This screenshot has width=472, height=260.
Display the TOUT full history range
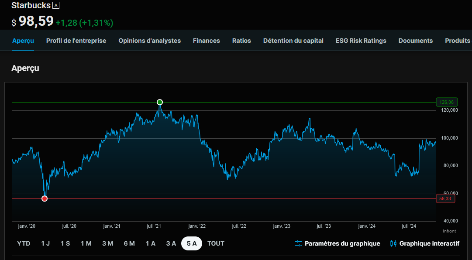pyautogui.click(x=216, y=243)
